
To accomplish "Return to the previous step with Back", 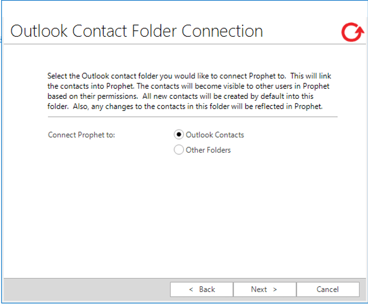I will 201,289.
